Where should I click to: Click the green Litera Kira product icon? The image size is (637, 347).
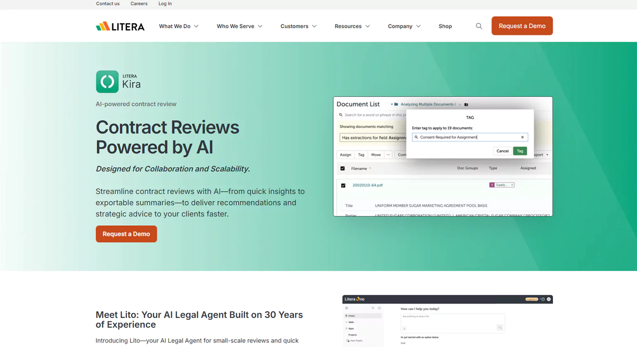(107, 81)
